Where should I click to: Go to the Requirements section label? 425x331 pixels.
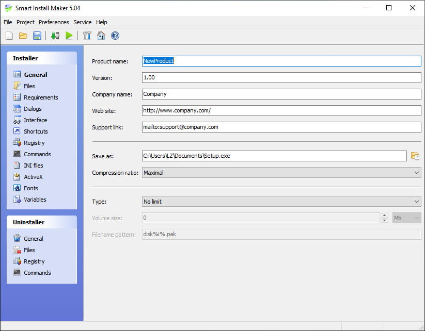(x=41, y=97)
